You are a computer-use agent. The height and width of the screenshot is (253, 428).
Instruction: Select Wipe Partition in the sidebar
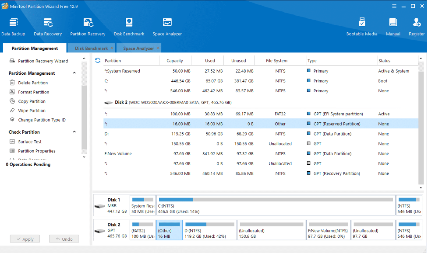point(32,111)
